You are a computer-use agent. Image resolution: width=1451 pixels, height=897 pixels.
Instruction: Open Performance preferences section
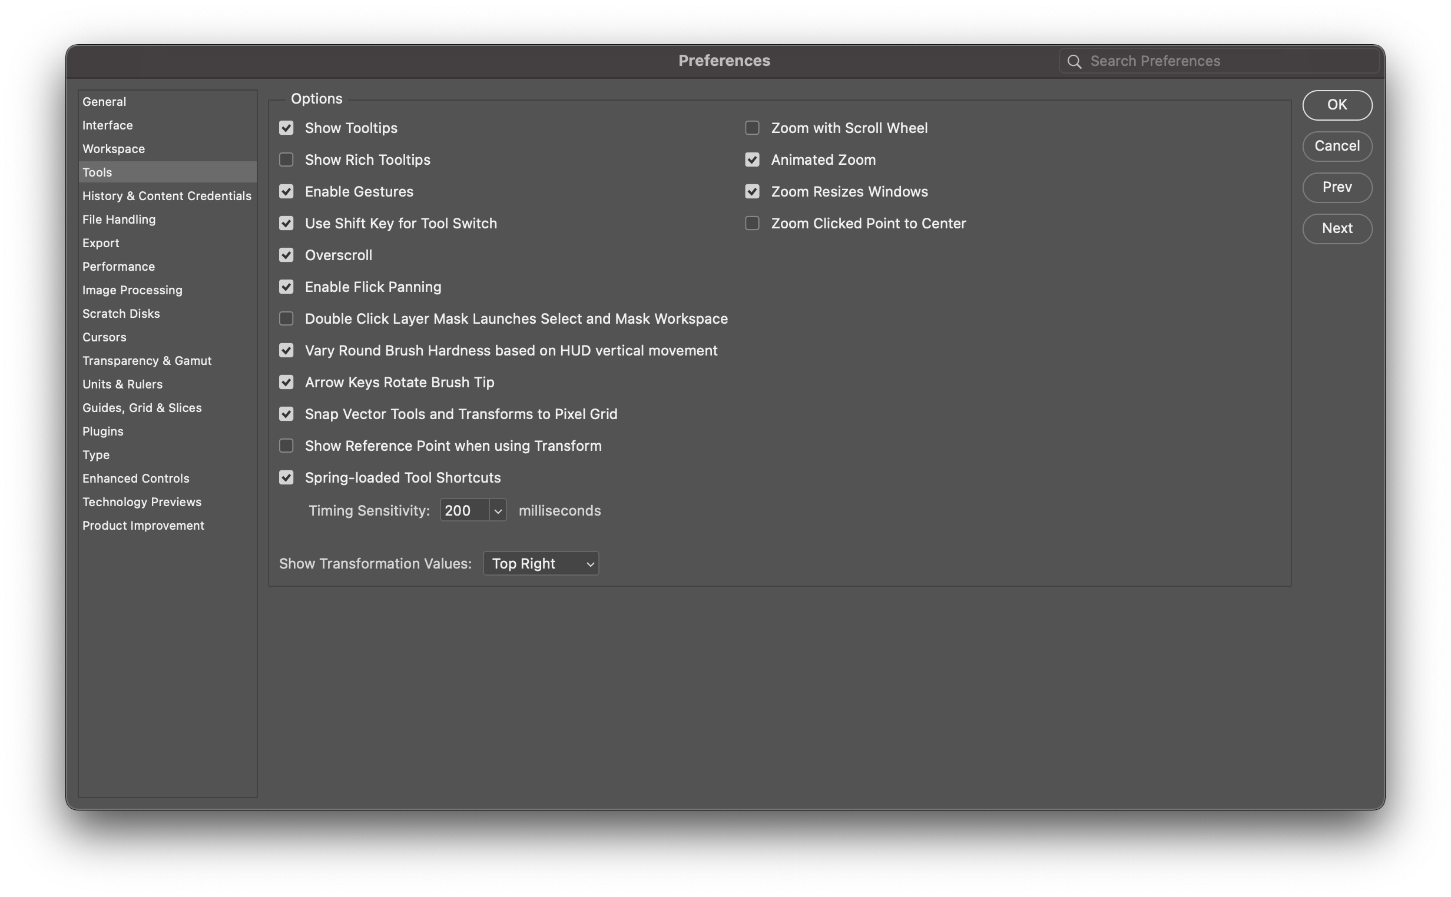119,267
